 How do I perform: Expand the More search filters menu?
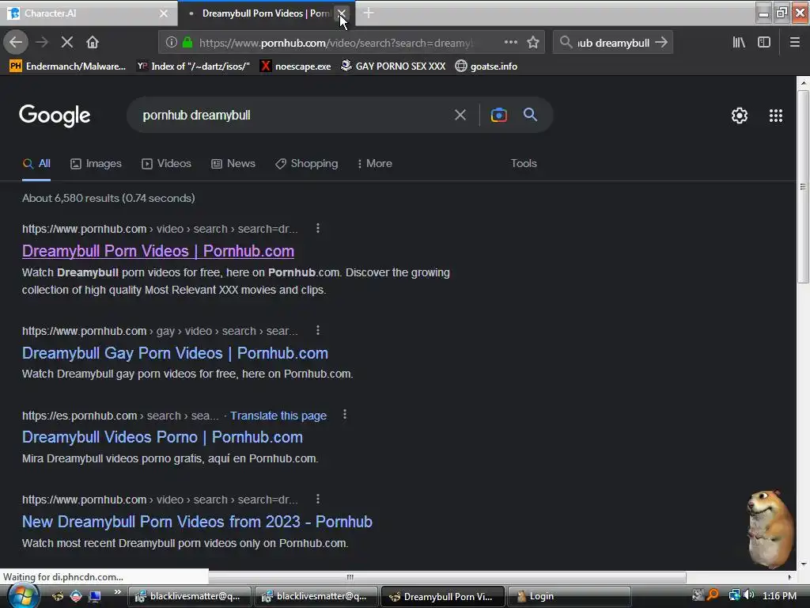pyautogui.click(x=375, y=163)
